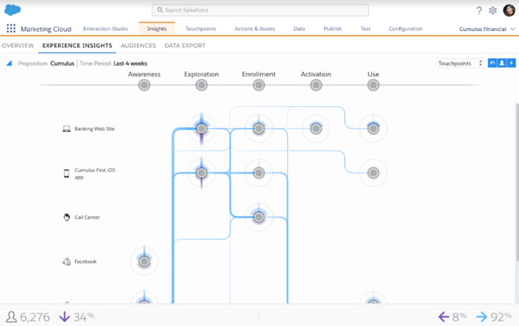
Task: Click the Cumulus proposition name
Action: pos(62,64)
